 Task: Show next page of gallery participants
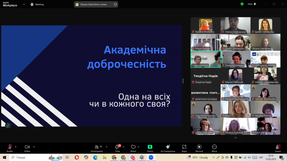[x=235, y=138]
